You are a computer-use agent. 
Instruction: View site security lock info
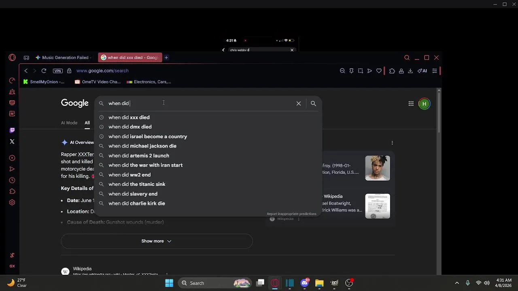(x=69, y=71)
